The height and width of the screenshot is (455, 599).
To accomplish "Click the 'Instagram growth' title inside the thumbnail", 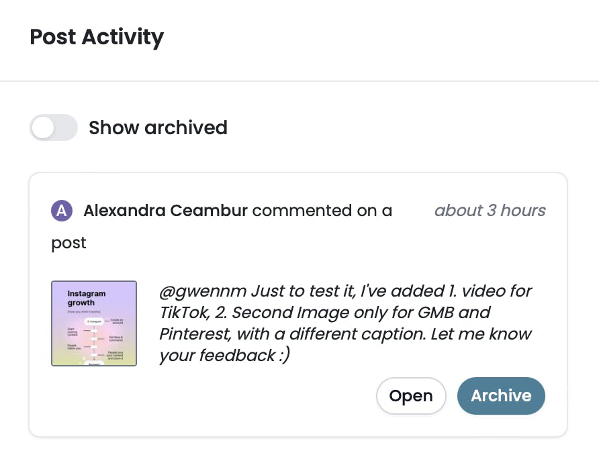I will (87, 298).
